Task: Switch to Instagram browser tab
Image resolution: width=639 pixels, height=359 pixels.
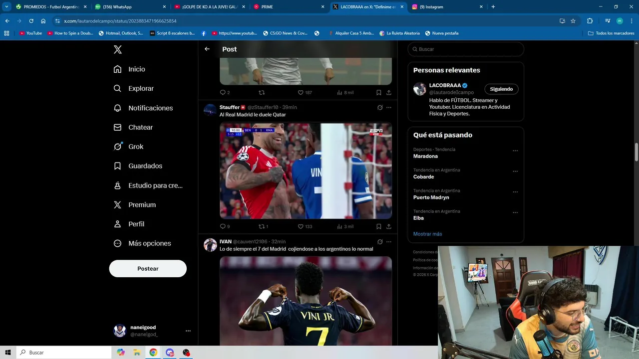Action: (x=447, y=7)
